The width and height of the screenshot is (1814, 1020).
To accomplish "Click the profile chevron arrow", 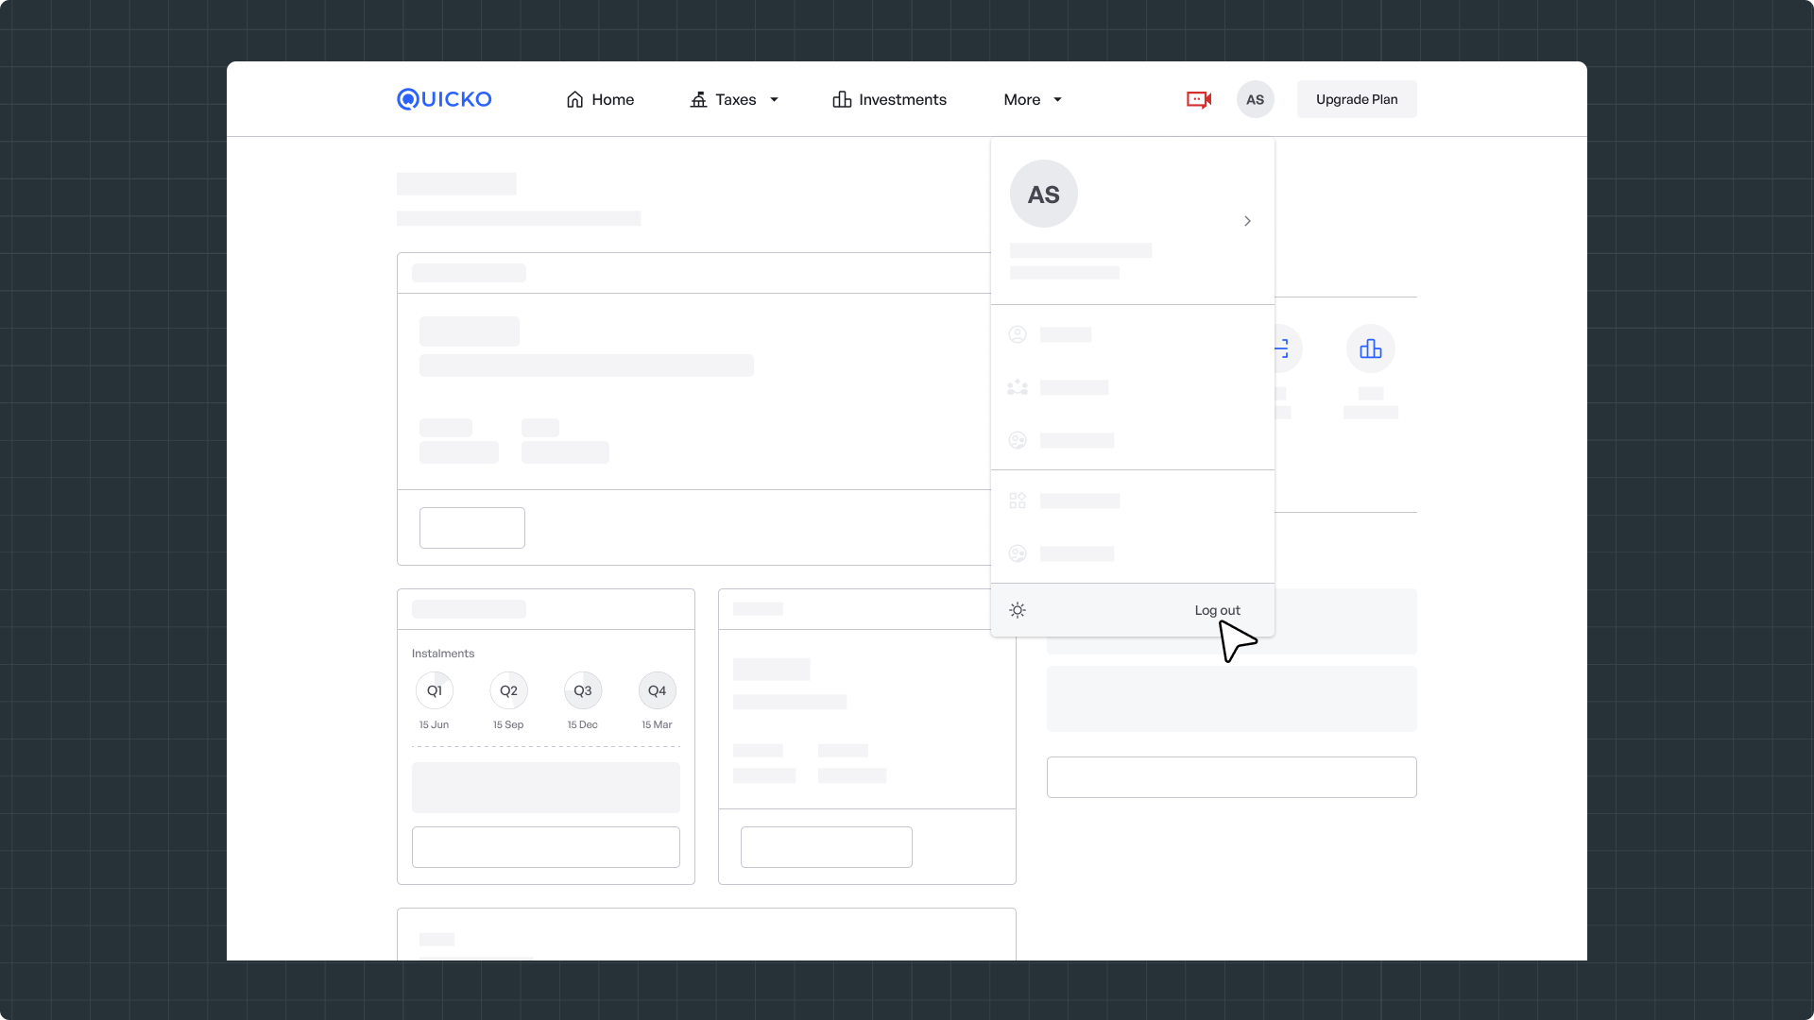I will tap(1247, 221).
